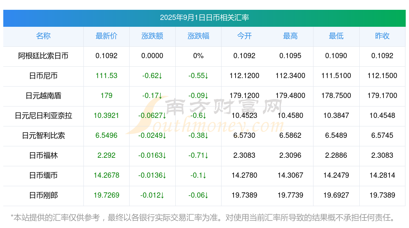This screenshot has height=228, width=409.
Task: Click change percent -0.55↓
Action: pyautogui.click(x=198, y=76)
